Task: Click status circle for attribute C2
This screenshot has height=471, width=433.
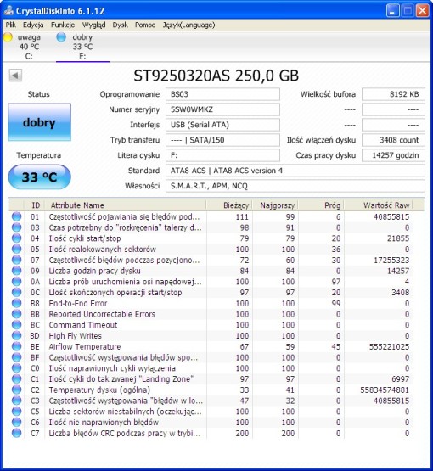Action: [x=16, y=390]
